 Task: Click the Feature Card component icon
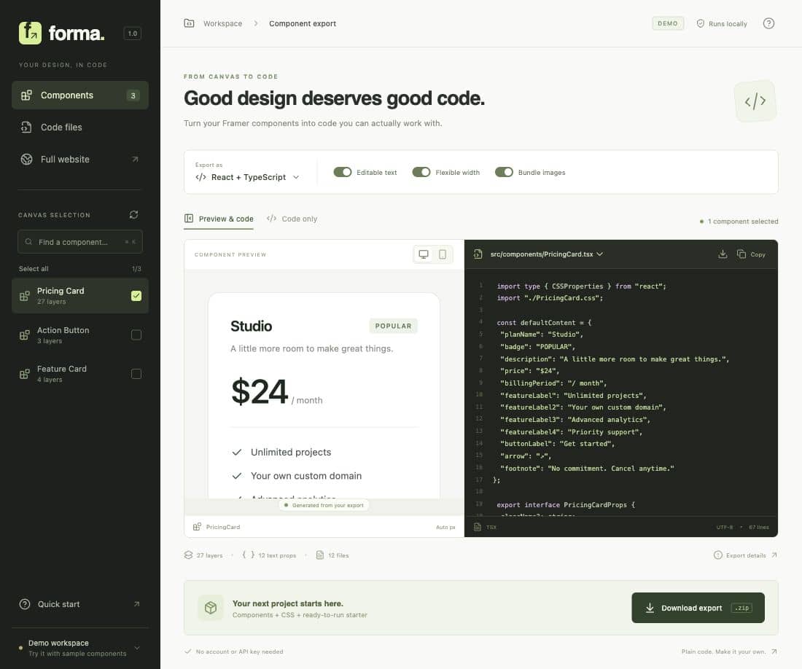[x=25, y=374]
